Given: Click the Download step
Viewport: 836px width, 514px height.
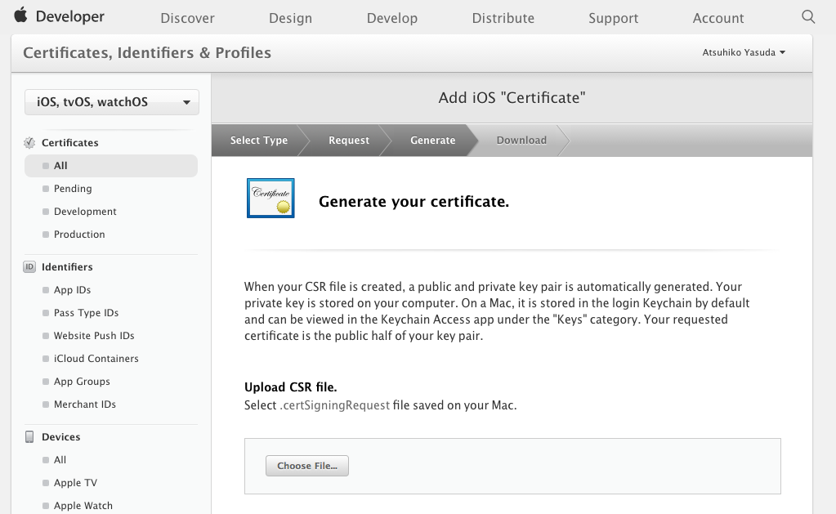Looking at the screenshot, I should [x=521, y=141].
